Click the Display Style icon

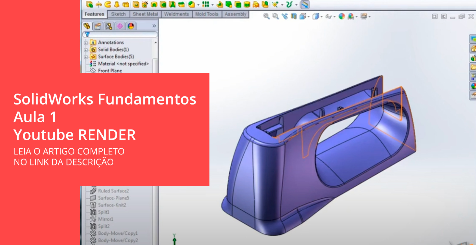[x=316, y=16]
